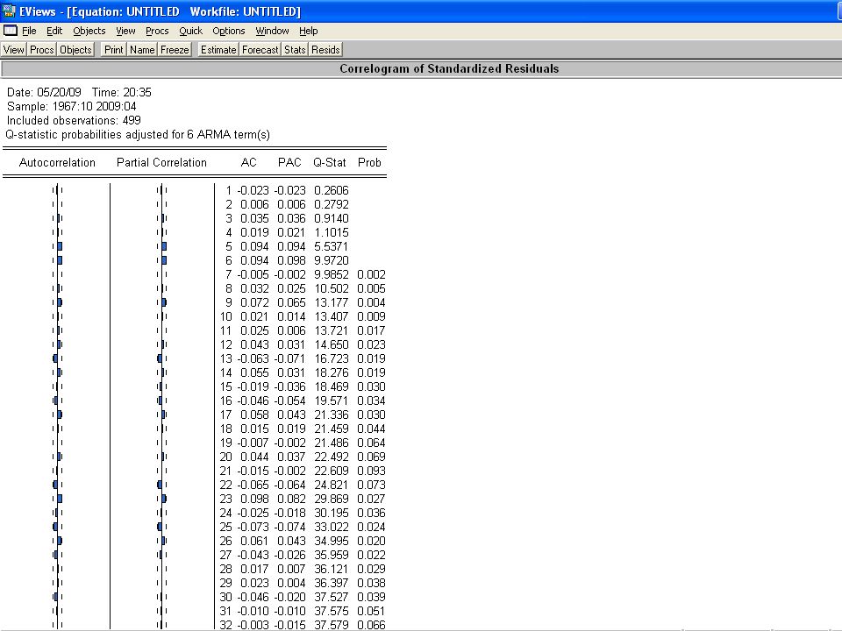The height and width of the screenshot is (631, 842).
Task: Click Included observations: 499 text
Action: [x=74, y=120]
